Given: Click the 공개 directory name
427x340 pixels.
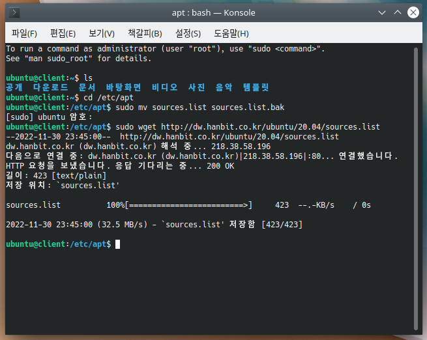Looking at the screenshot, I should [14, 87].
